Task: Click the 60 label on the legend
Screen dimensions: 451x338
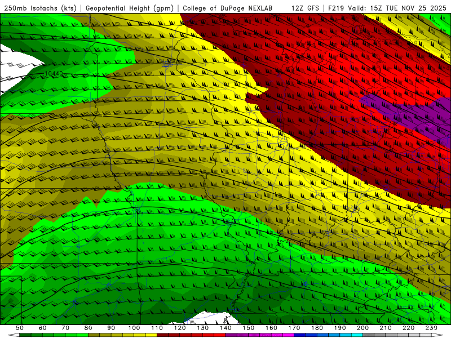Action: [42, 328]
